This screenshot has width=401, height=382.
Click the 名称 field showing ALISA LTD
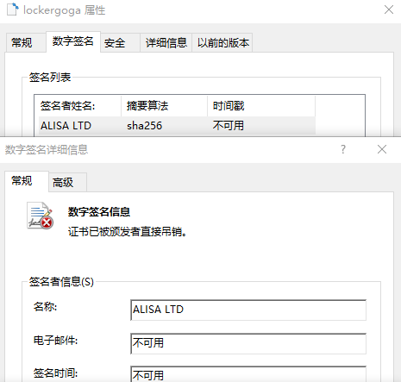click(248, 310)
